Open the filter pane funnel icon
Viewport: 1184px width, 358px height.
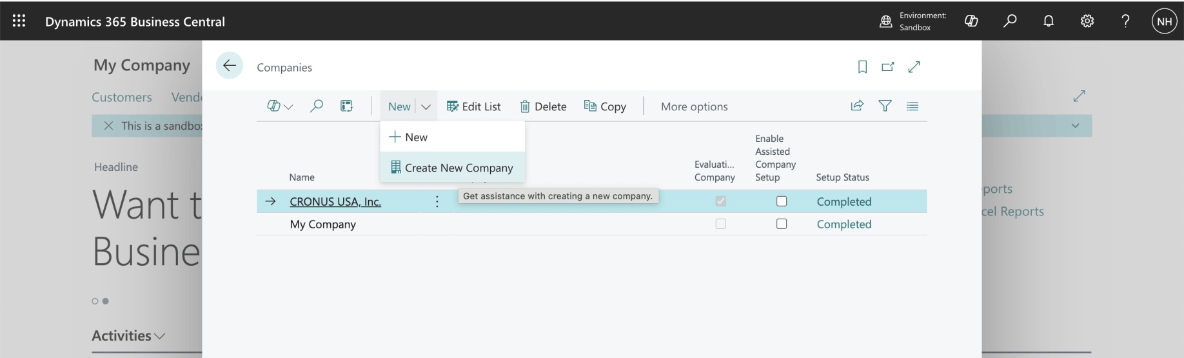[885, 106]
